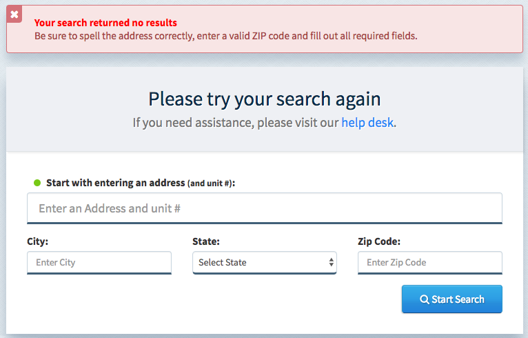The width and height of the screenshot is (528, 338).
Task: Click the State dropdown up-down arrows
Action: pyautogui.click(x=332, y=262)
